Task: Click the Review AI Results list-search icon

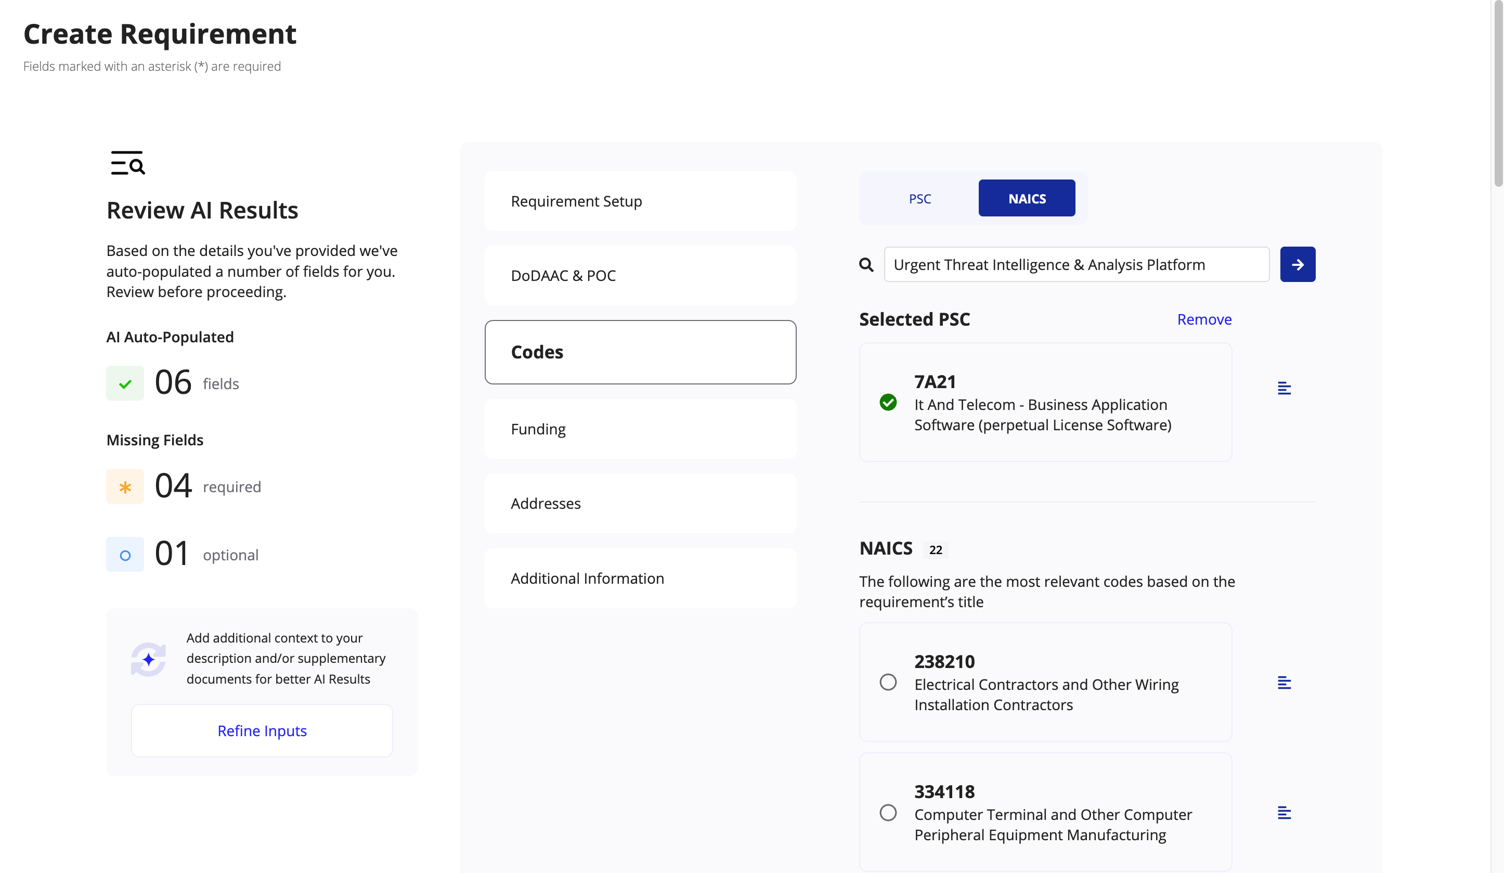Action: tap(128, 163)
